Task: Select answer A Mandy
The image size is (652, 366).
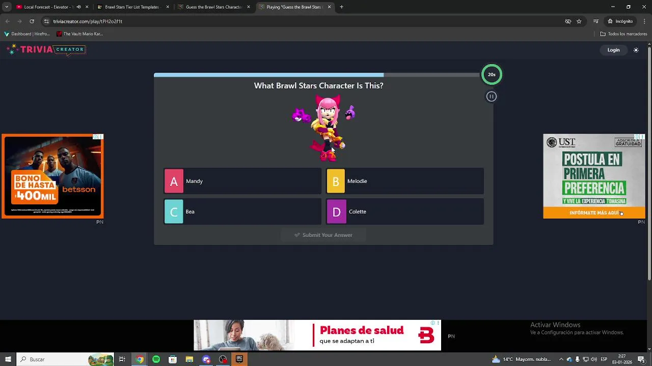Action: tap(242, 181)
